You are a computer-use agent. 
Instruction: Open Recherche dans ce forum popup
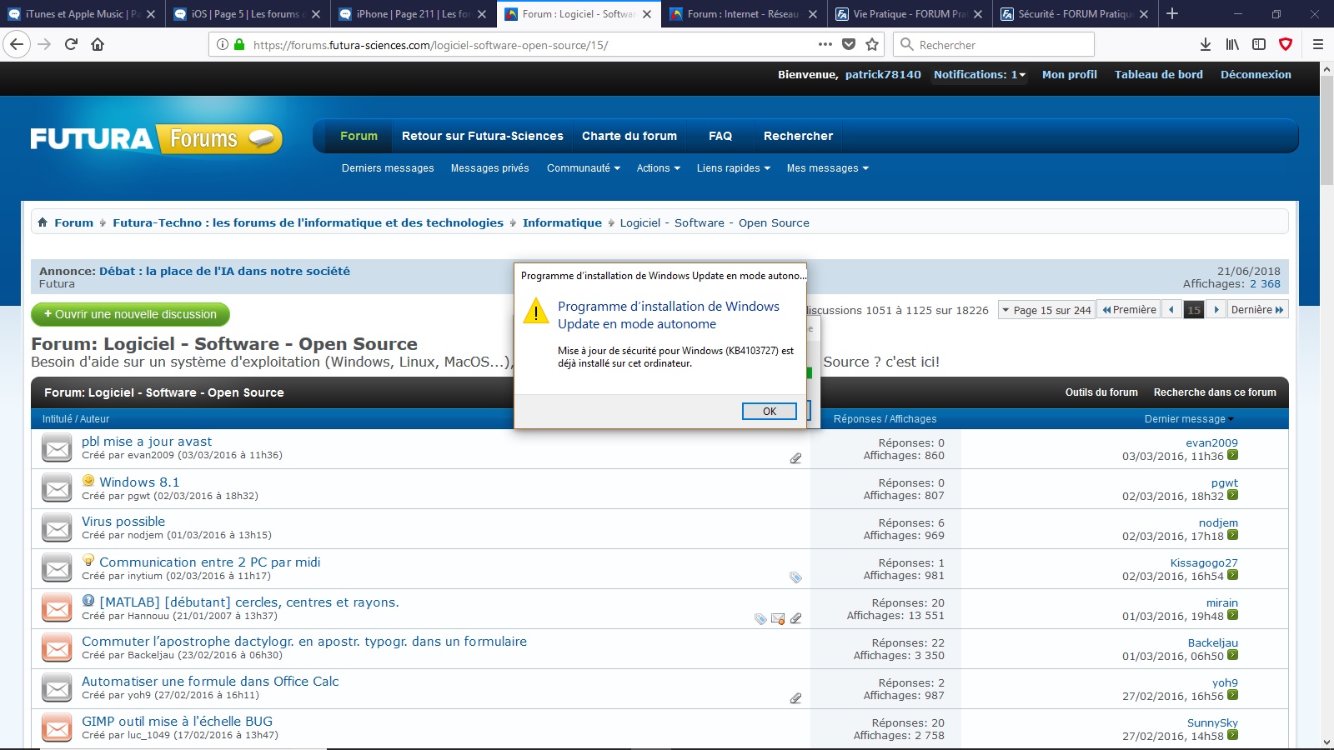click(1215, 392)
